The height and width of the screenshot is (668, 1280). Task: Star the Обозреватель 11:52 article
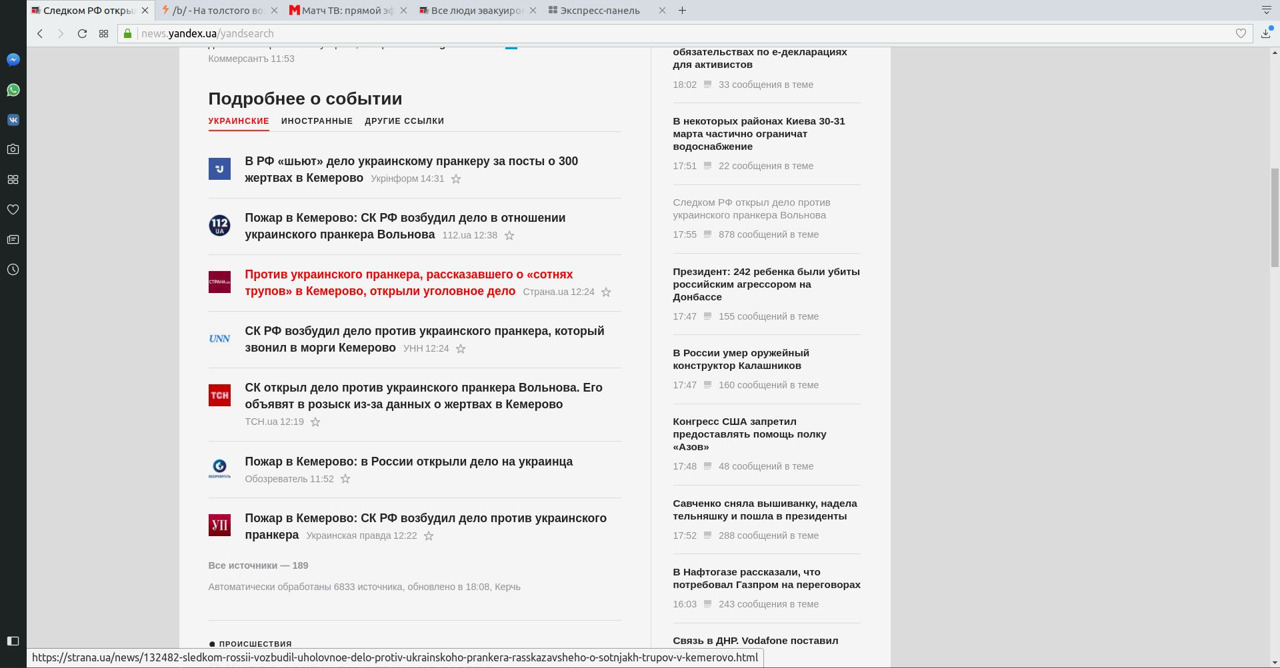click(345, 478)
